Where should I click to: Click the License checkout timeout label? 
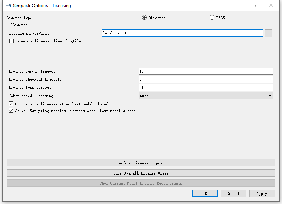pyautogui.click(x=35, y=79)
